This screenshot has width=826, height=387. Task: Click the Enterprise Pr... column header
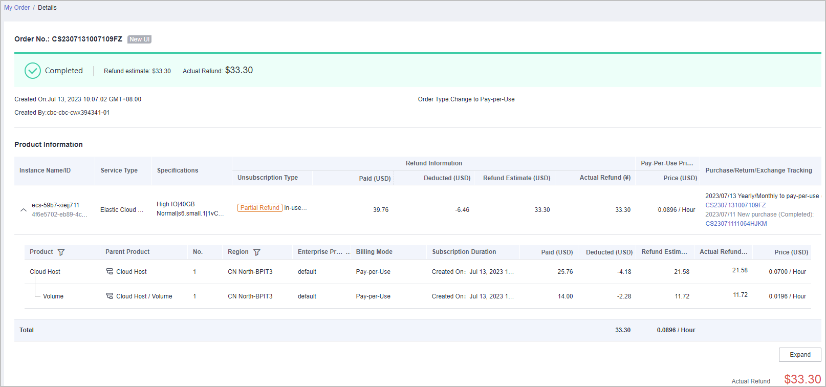tap(320, 252)
